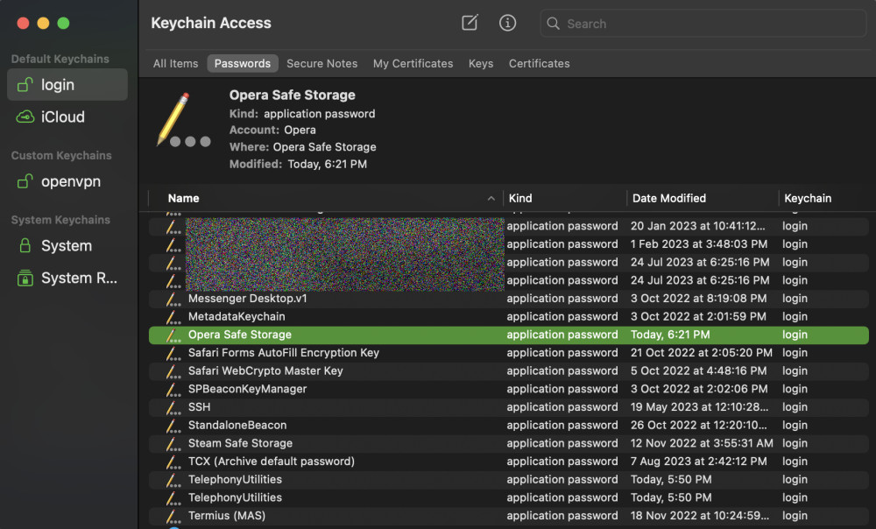
Task: Click the magnifier icon in search field
Action: tap(553, 24)
